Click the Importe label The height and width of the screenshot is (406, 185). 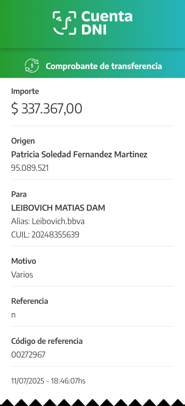point(25,91)
